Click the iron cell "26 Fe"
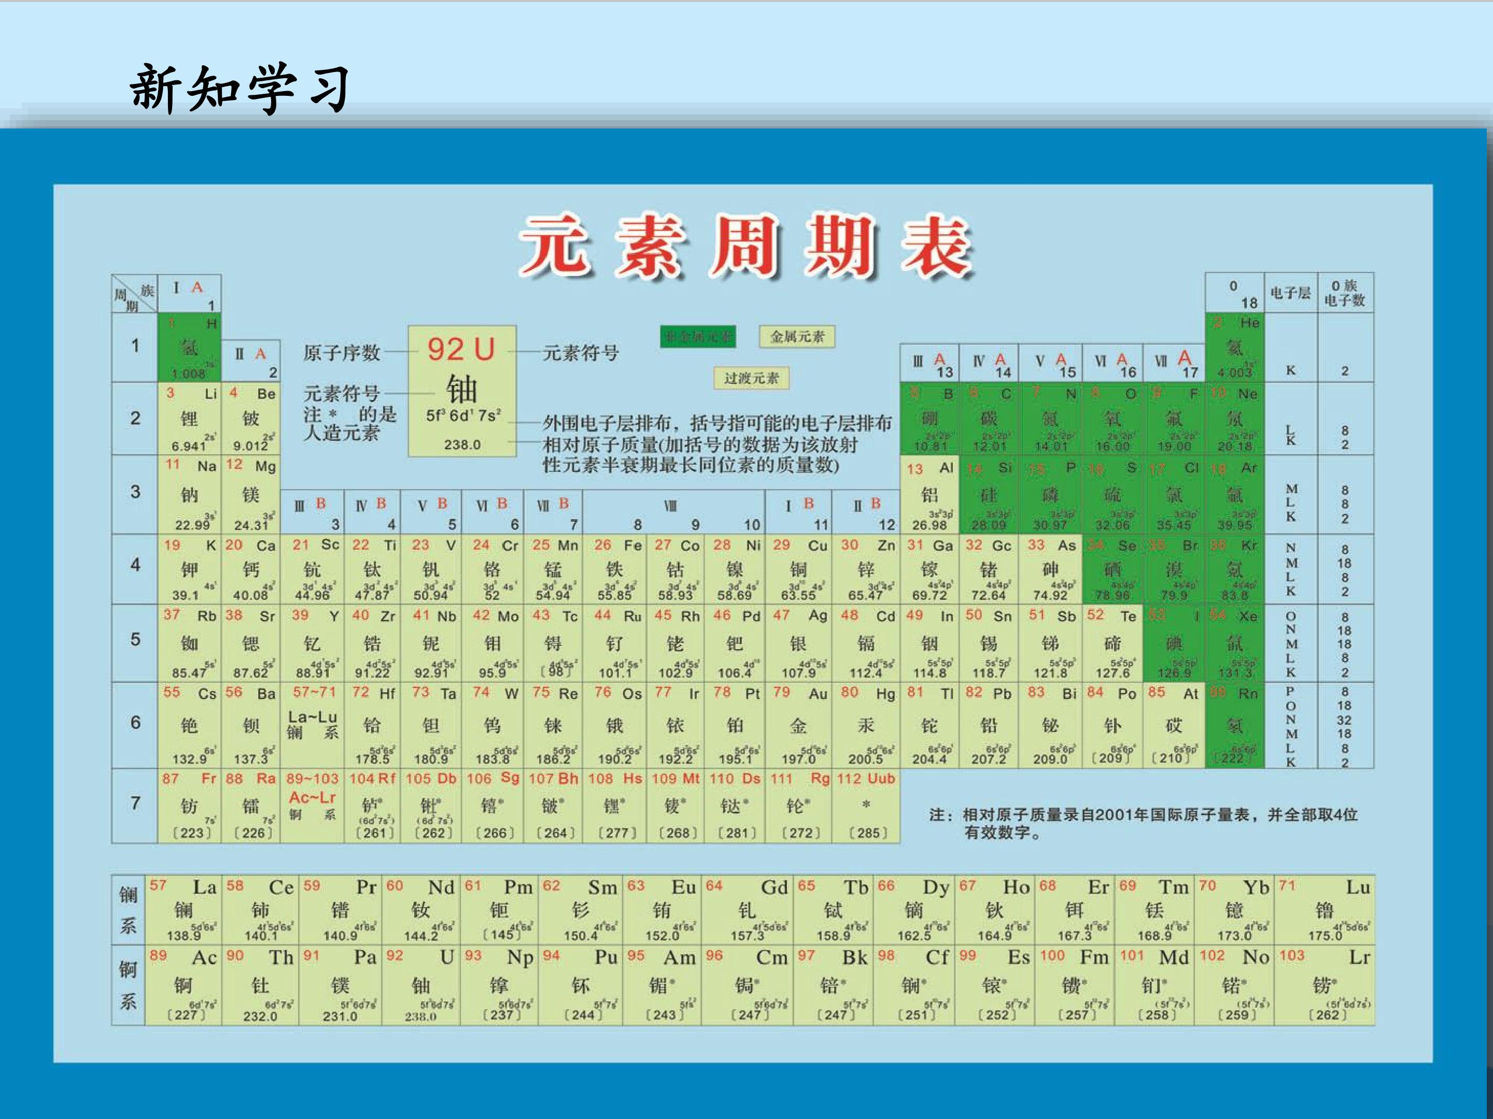The width and height of the screenshot is (1493, 1119). (x=615, y=569)
